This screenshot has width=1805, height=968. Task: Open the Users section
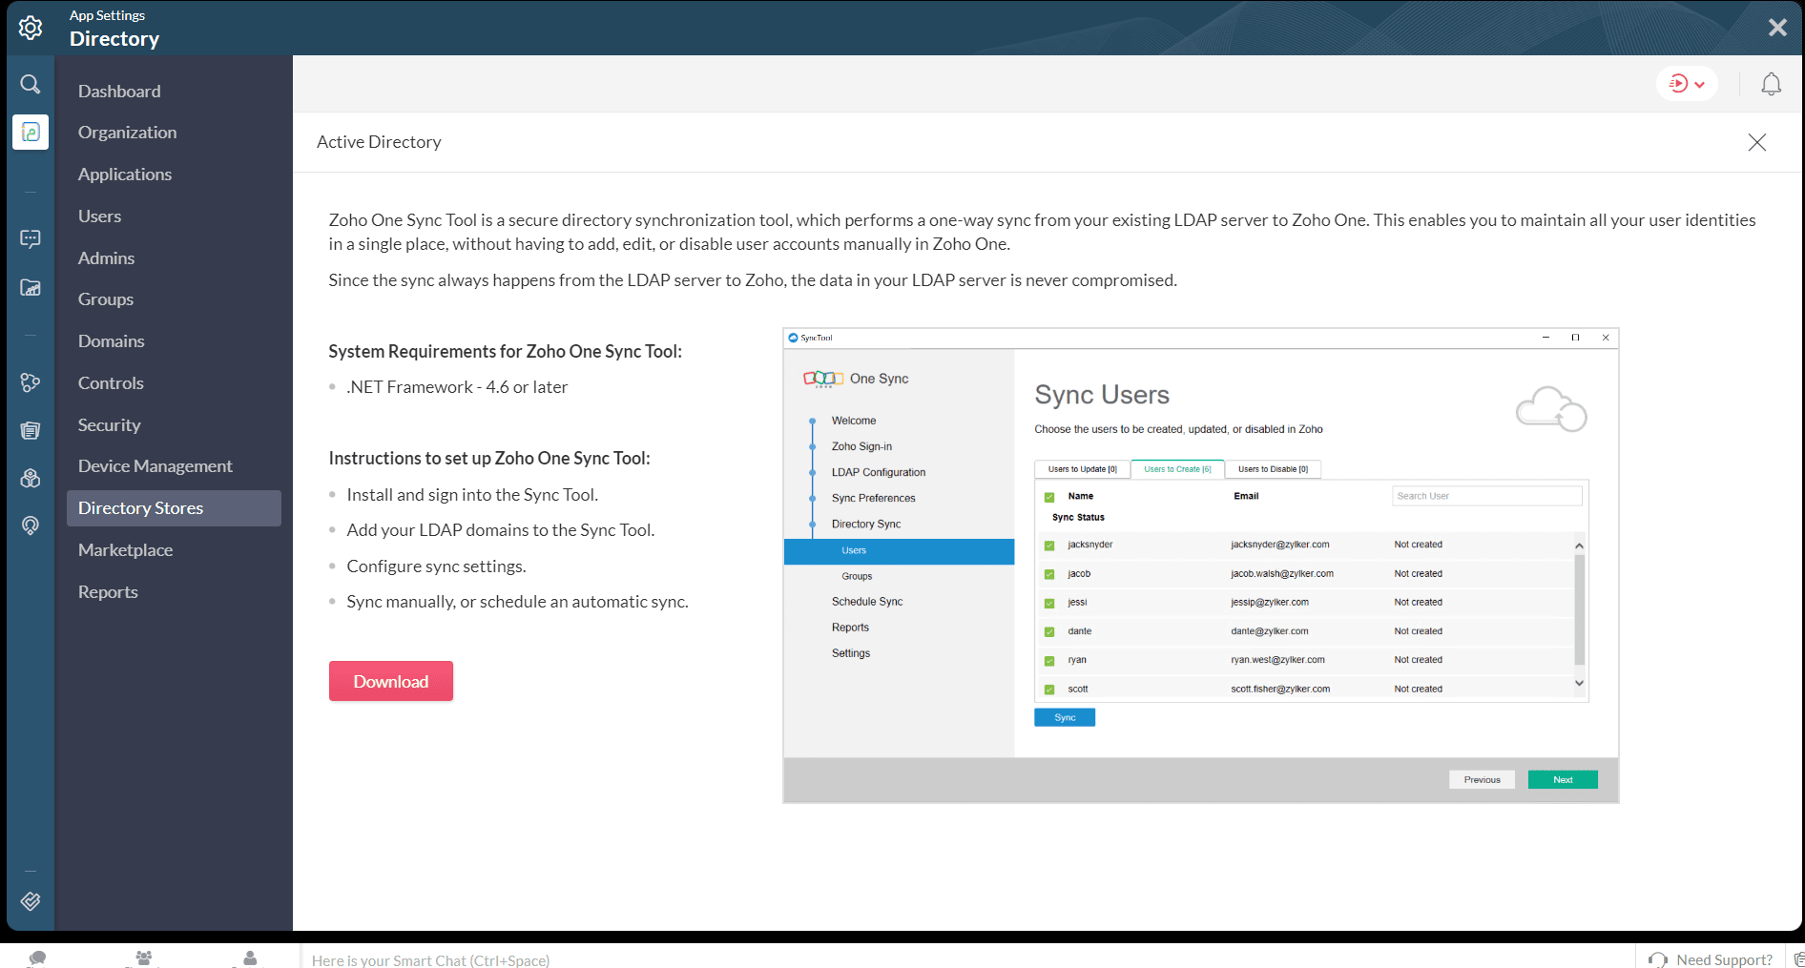pyautogui.click(x=99, y=216)
